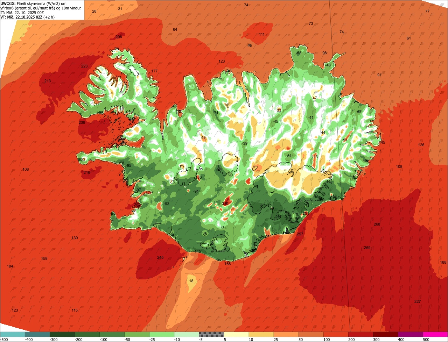448x342 pixels.
Task: Click the orange swatch between 50 and 100
Action: click(x=311, y=334)
